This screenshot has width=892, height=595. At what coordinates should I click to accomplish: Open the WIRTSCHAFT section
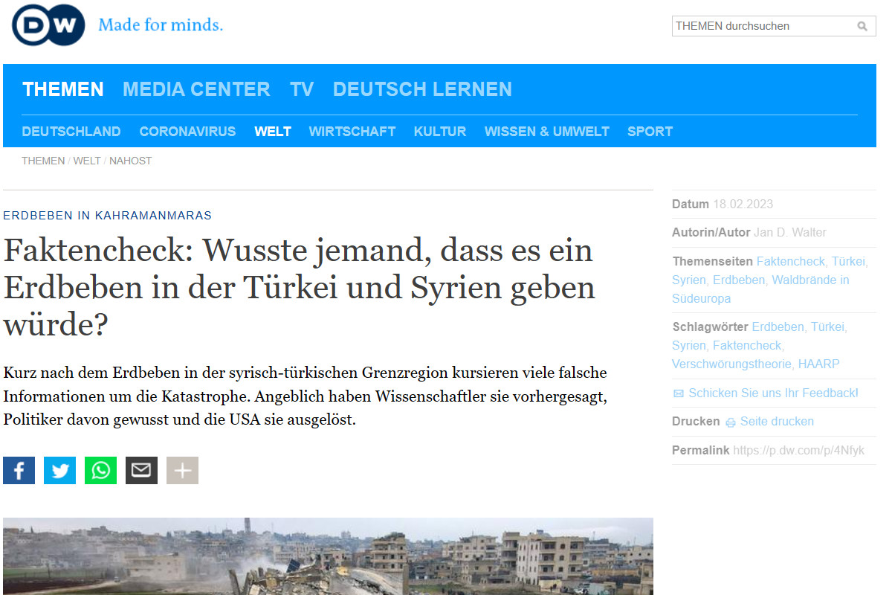coord(352,132)
